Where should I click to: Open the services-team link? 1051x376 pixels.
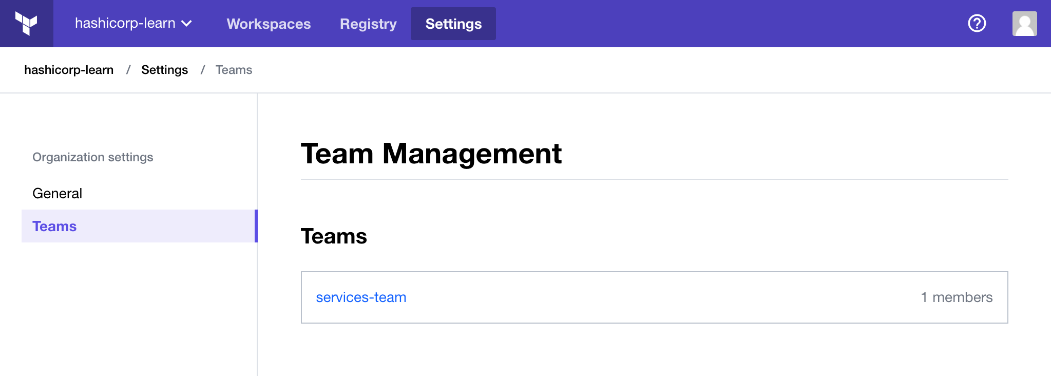(x=361, y=297)
